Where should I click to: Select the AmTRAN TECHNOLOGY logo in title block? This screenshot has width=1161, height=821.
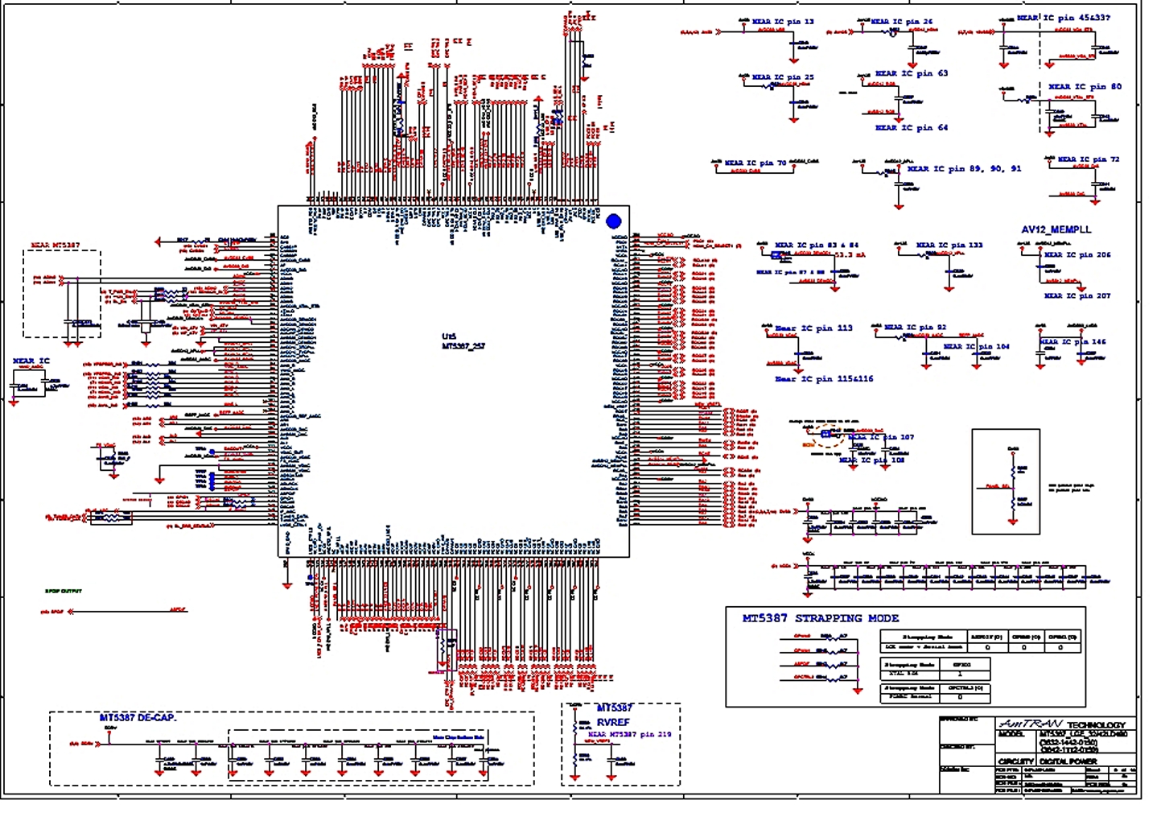click(x=1061, y=724)
